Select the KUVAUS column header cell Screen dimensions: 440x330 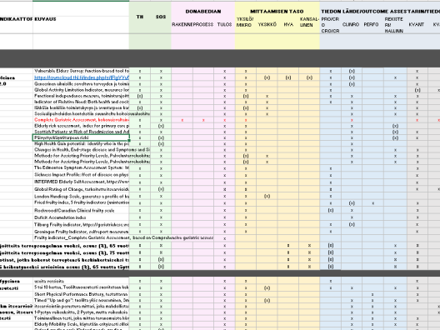(x=81, y=19)
